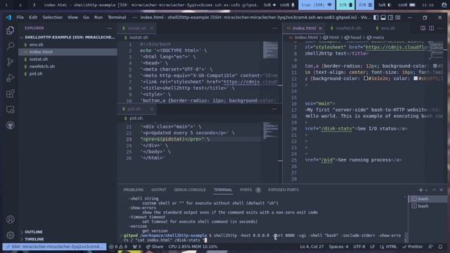The height and width of the screenshot is (253, 450).
Task: Toggle secondary sidebar layout icon
Action: pyautogui.click(x=391, y=18)
